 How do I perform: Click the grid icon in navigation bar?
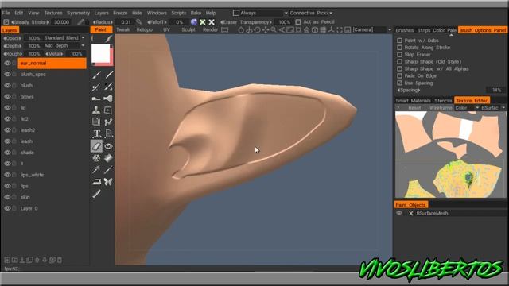pos(323,30)
